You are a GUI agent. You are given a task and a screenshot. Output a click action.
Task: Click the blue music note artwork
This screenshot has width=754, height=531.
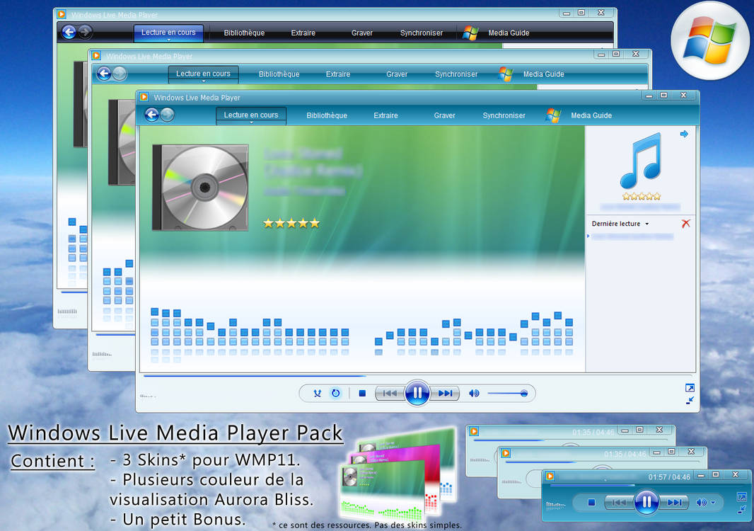[641, 161]
